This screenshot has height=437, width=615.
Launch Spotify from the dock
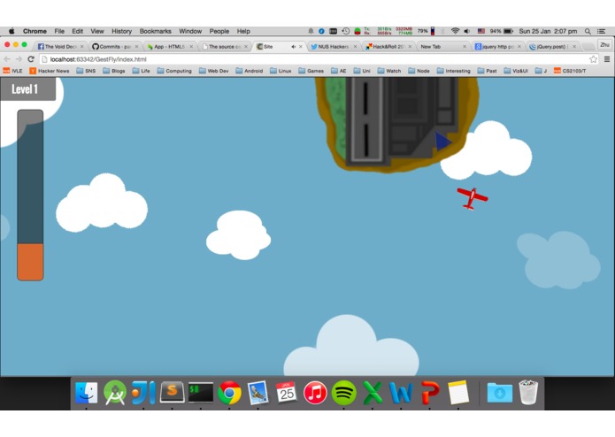[343, 392]
